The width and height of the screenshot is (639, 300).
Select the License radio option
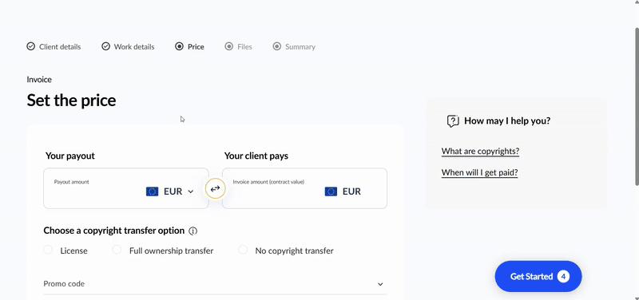point(48,250)
